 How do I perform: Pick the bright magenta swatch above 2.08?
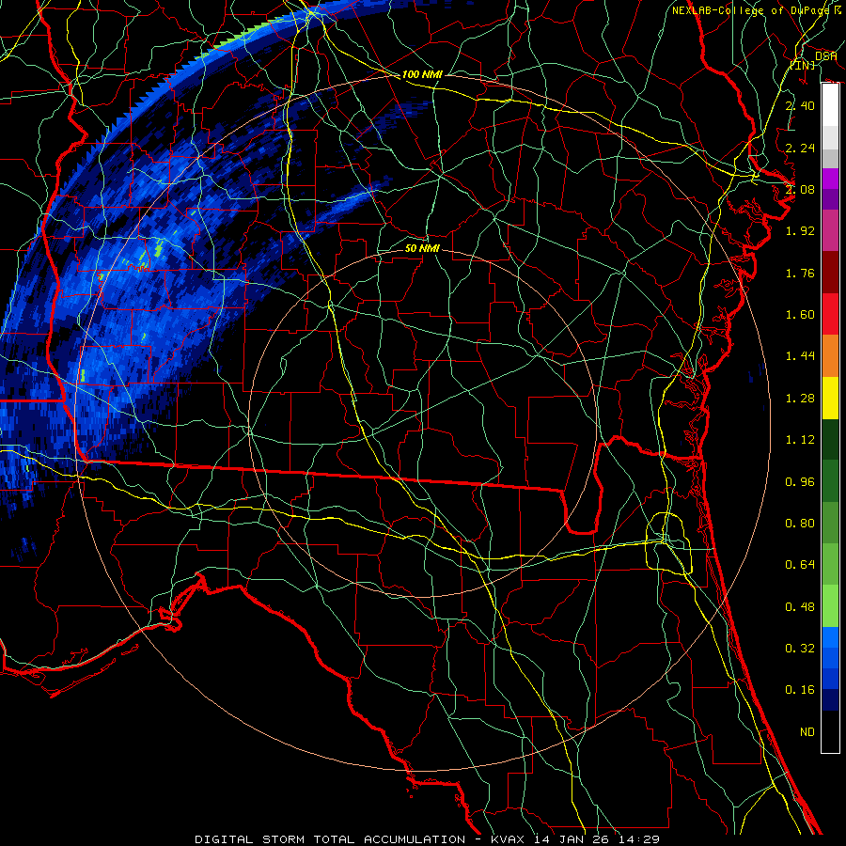click(830, 179)
